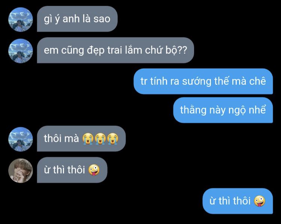Viewport: 281px width, 224px height.
Task: Select the "gì ý anh là sao" message
Action: click(77, 19)
